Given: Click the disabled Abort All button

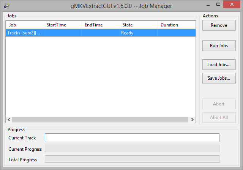Looking at the screenshot, I should click(219, 117).
